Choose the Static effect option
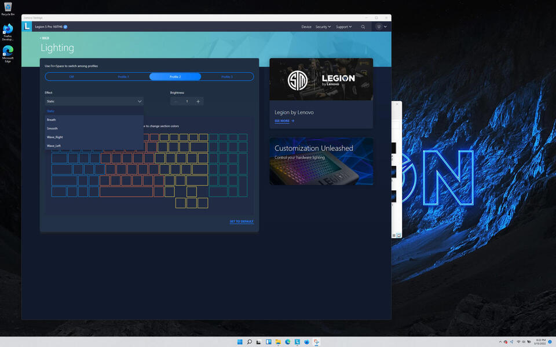The image size is (556, 347). click(x=94, y=111)
